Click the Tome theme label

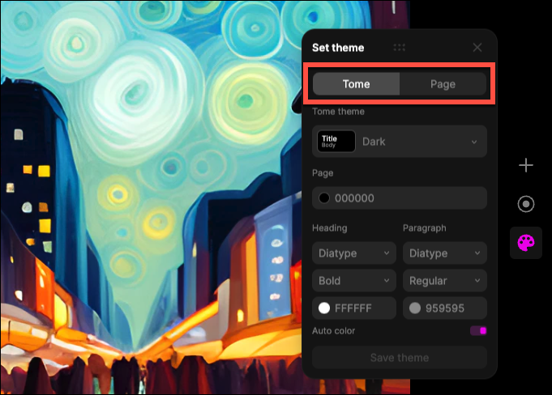[x=338, y=112]
